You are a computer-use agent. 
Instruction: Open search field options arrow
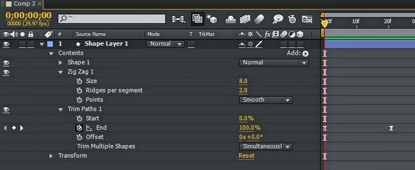[x=71, y=18]
